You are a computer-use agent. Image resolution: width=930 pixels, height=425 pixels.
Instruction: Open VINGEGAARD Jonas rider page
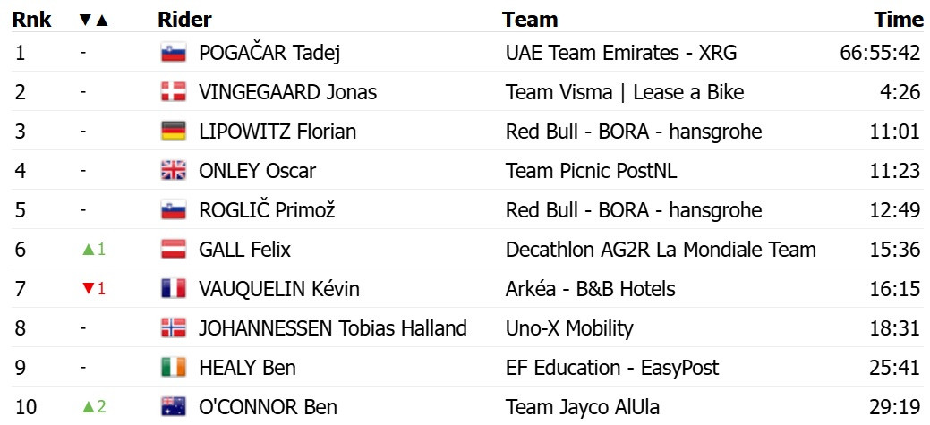287,92
